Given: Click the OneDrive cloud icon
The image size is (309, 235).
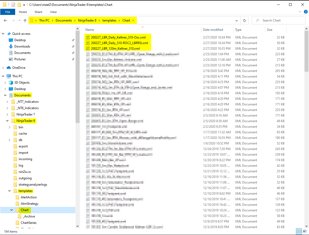Looking at the screenshot, I should pyautogui.click(x=9, y=68).
